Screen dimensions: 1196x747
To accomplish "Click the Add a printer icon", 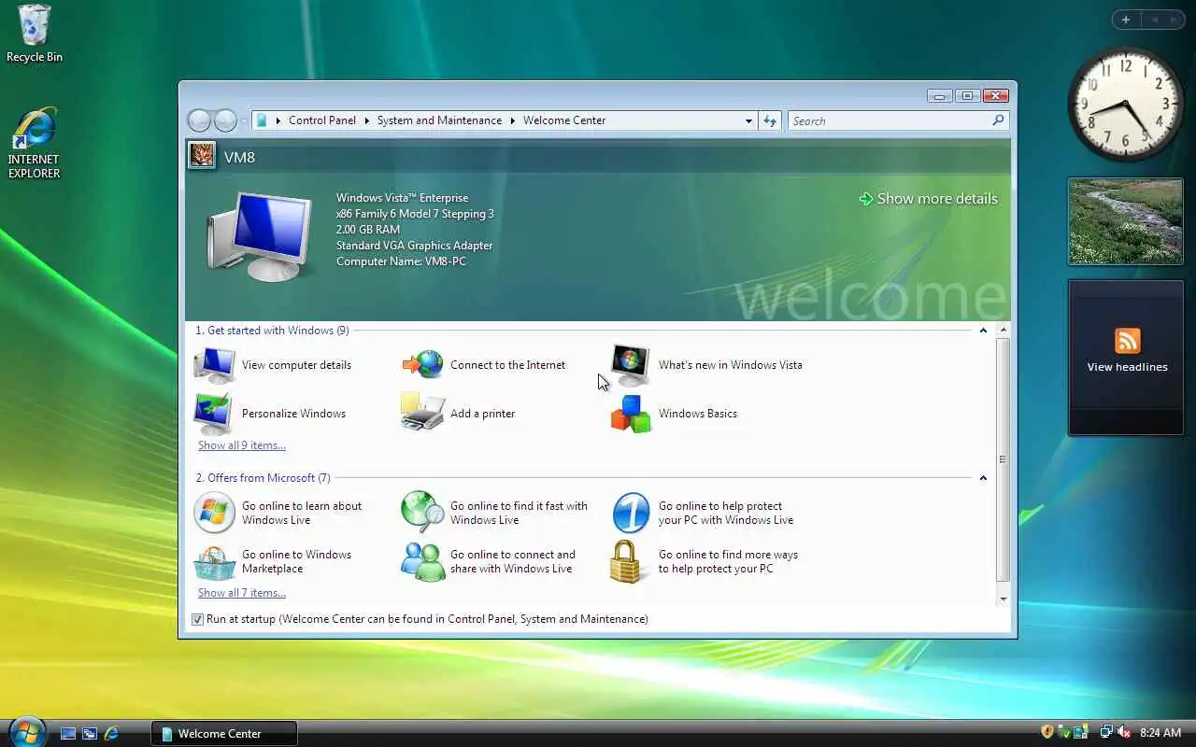I will coord(422,412).
